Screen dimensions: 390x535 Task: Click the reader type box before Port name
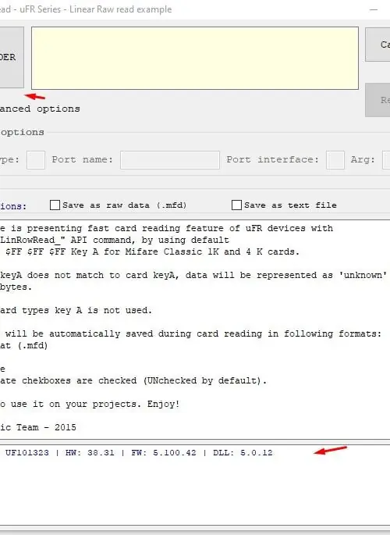point(36,160)
